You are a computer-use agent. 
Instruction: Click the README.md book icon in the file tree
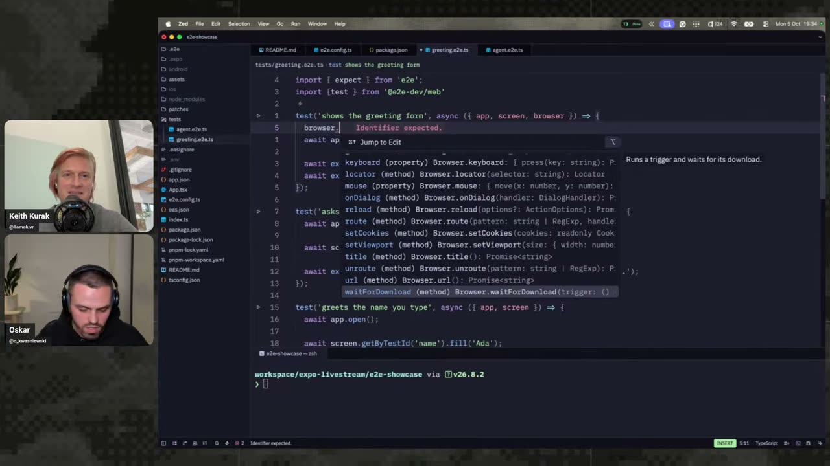pos(163,270)
